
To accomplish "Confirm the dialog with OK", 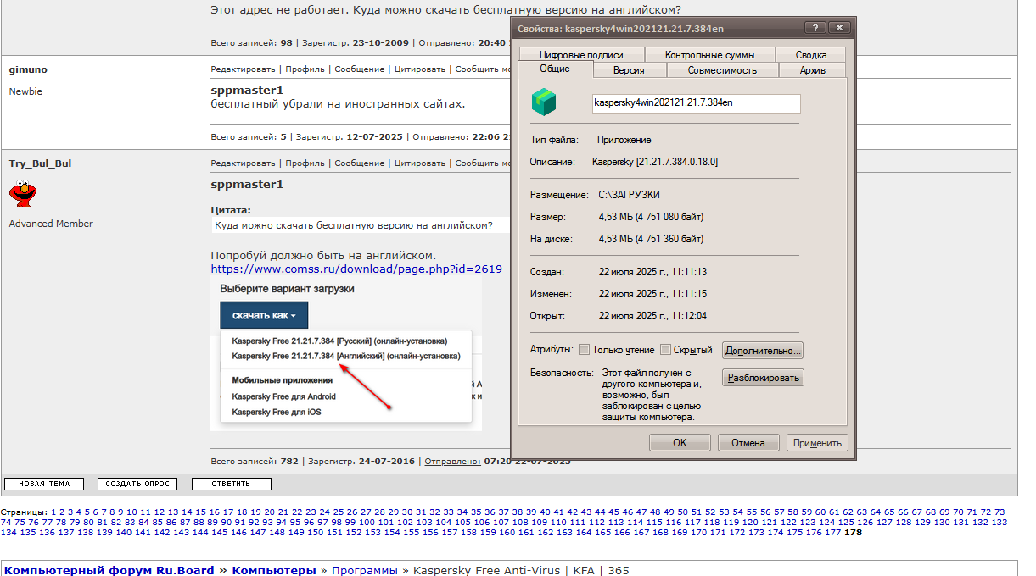I will coord(680,443).
